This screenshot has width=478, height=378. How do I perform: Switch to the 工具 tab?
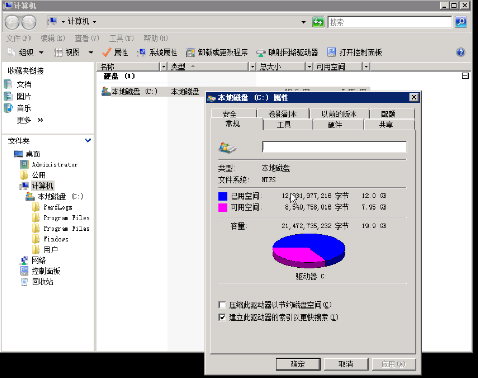click(x=288, y=125)
